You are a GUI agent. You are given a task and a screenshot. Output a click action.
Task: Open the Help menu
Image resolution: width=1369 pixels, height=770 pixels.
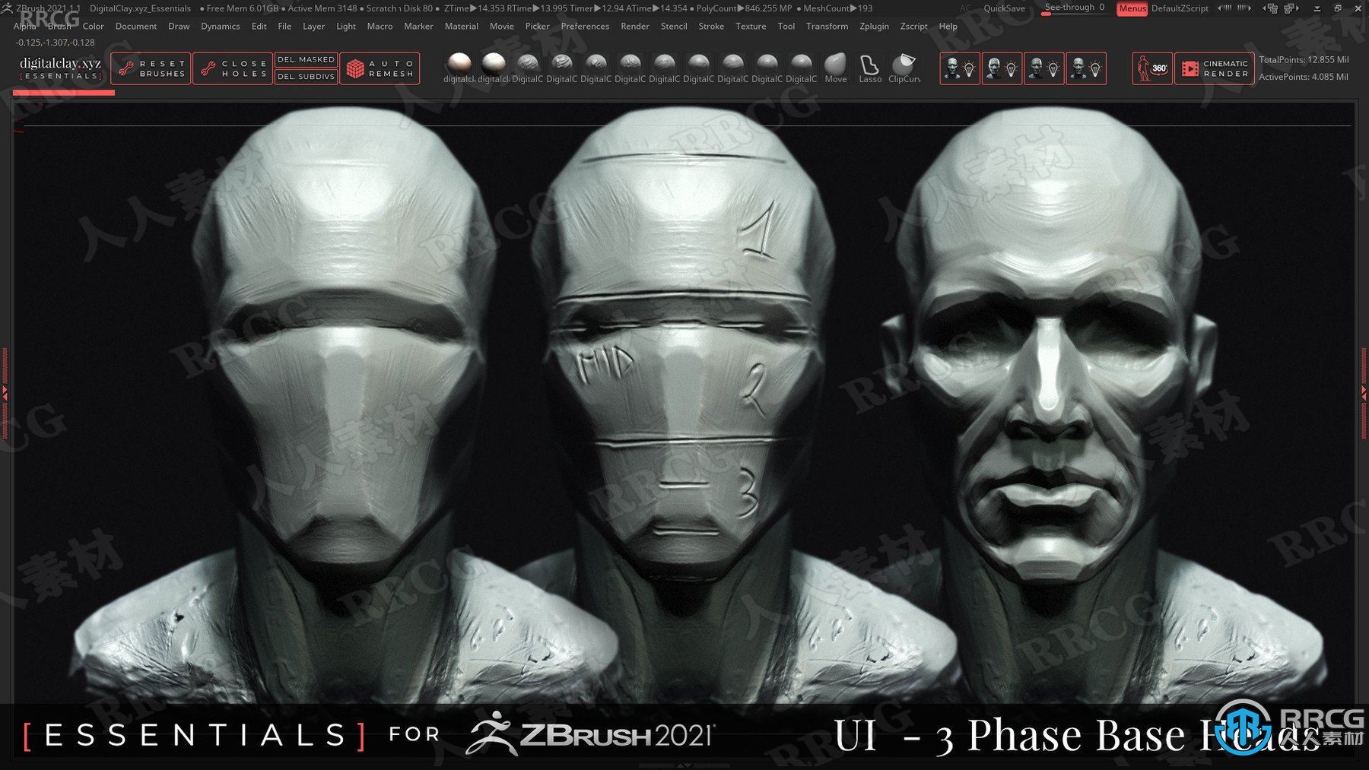pos(948,26)
